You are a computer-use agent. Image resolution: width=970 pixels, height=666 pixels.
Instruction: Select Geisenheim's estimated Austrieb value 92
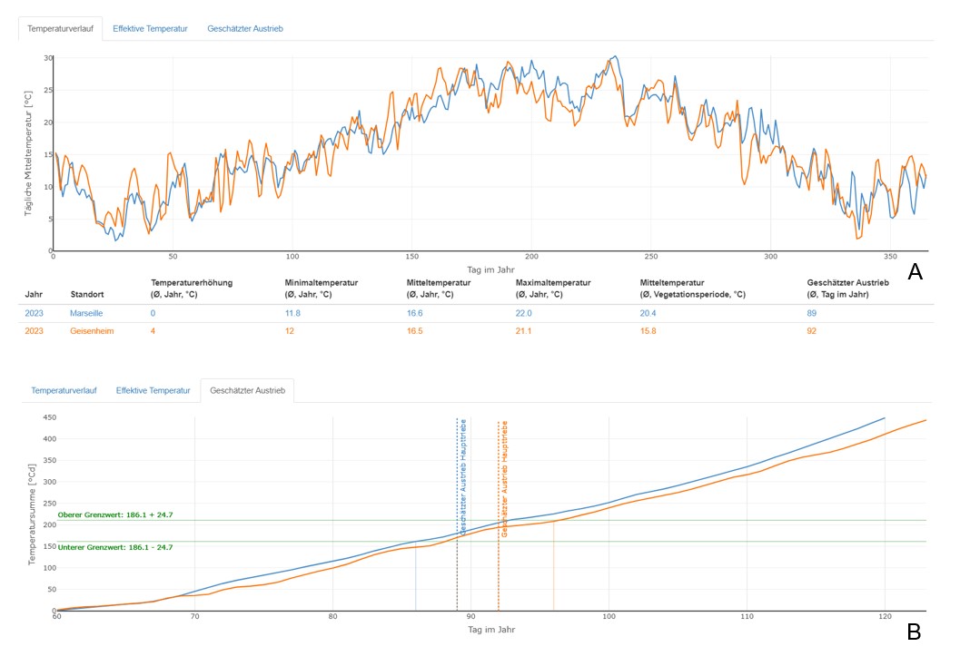(x=812, y=331)
